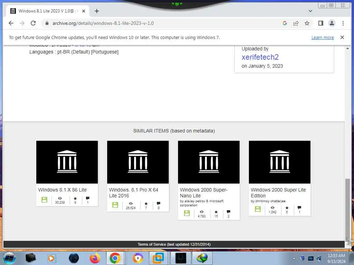This screenshot has width=354, height=265.
Task: Open the Windows Start menu
Action: tap(9, 258)
